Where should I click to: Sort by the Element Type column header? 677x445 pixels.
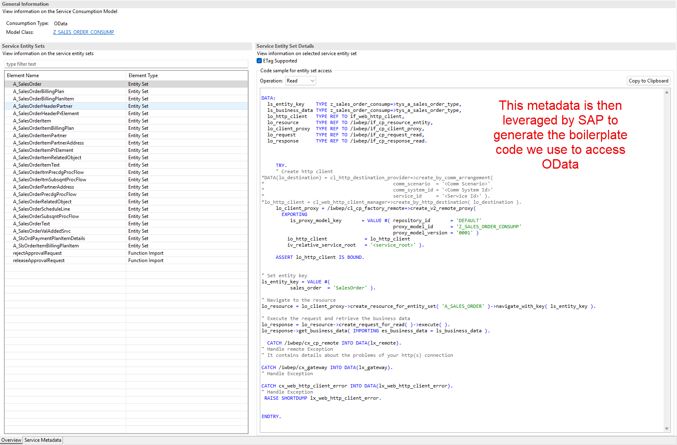(143, 76)
